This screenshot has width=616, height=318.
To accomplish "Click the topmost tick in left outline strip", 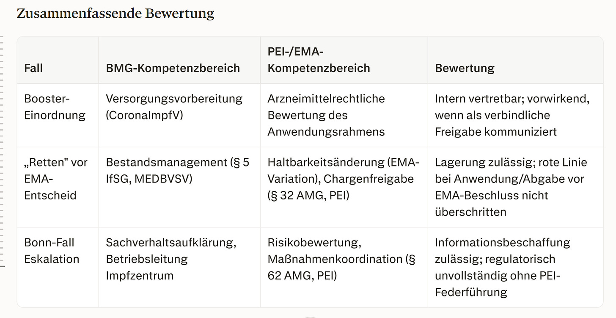I will click(1, 38).
